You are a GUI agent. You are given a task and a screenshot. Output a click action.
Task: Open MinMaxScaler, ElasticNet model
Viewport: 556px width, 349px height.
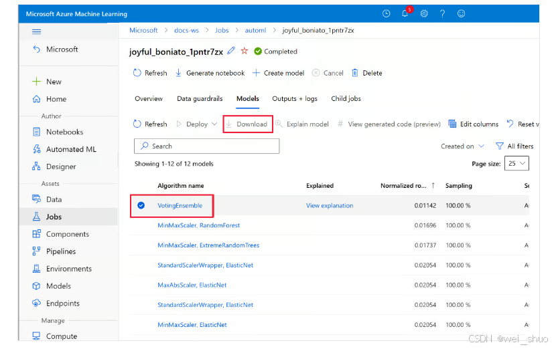pyautogui.click(x=192, y=324)
